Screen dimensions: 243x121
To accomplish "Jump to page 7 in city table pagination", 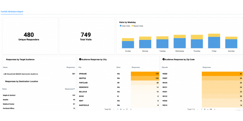I will 127,110.
